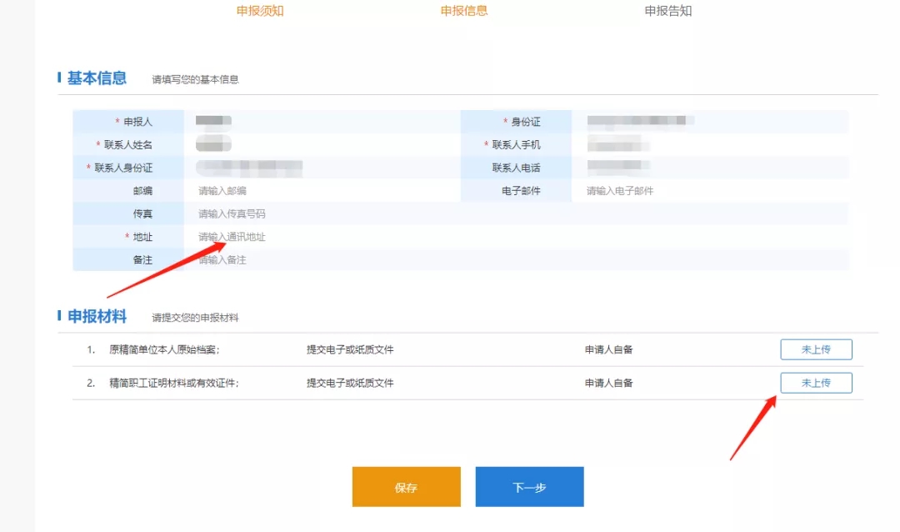Viewport: 900px width, 532px height.
Task: Click the orange 保存 button
Action: (x=407, y=487)
